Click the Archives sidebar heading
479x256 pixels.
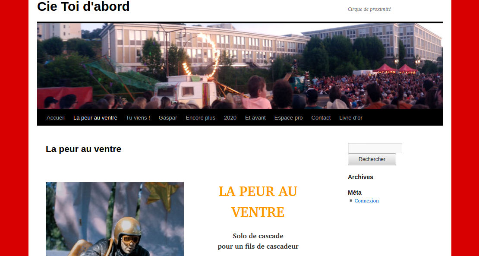tap(360, 177)
